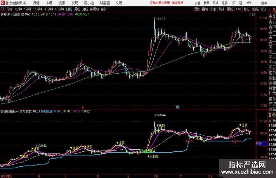
Task: Open the mail envelope icon
Action: pos(249,3)
